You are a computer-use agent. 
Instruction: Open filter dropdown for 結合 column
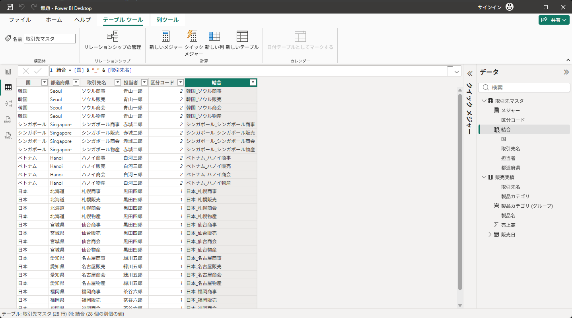[253, 82]
